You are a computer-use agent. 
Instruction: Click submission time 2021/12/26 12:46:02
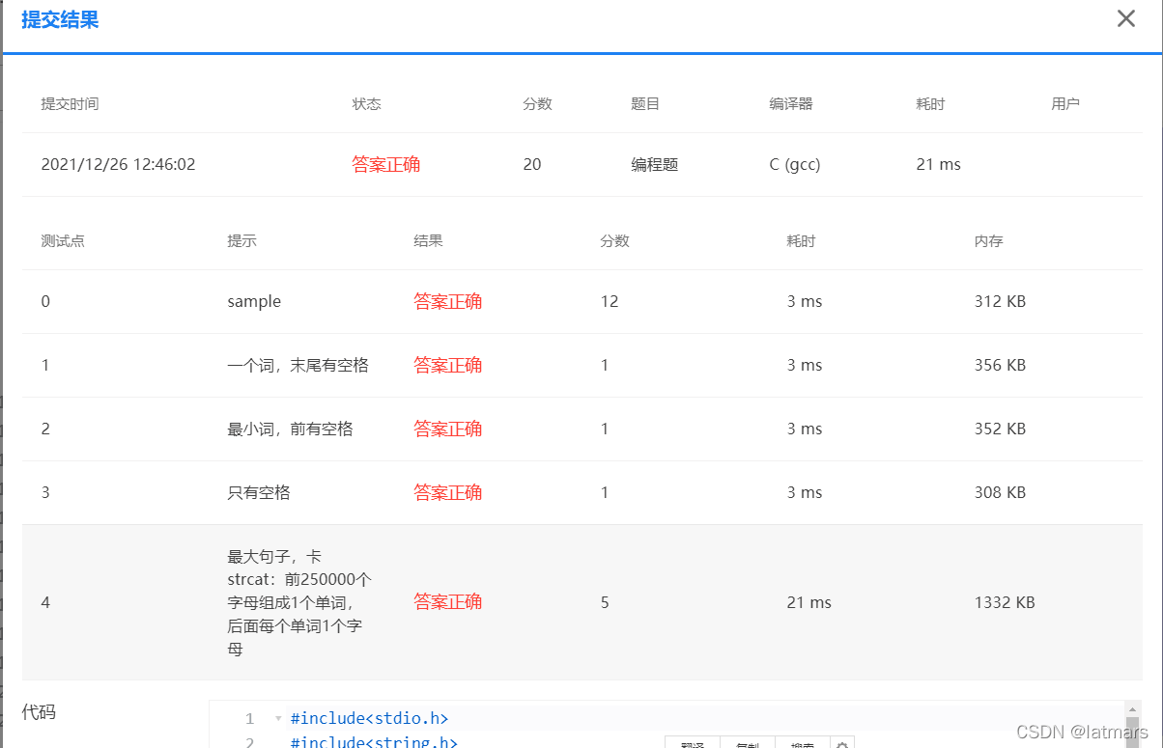point(118,164)
